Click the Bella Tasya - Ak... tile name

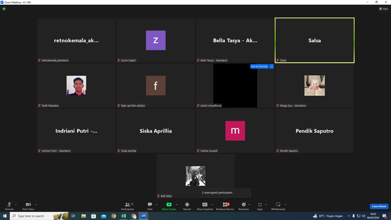pyautogui.click(x=235, y=40)
